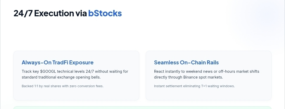This screenshot has width=285, height=109.
Task: Click "directly through Binance spot markets" line
Action: (188, 77)
